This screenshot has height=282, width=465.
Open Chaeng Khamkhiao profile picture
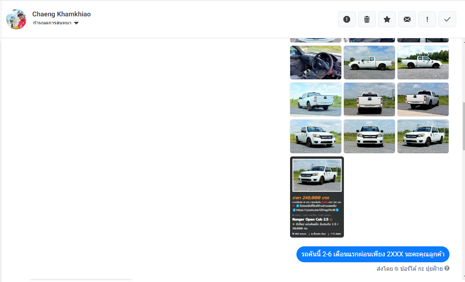(x=16, y=19)
